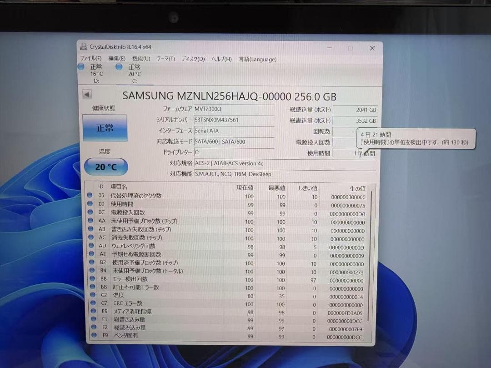
Task: Click the CrystalDiskInfo icon in the title bar
Action: [x=83, y=46]
